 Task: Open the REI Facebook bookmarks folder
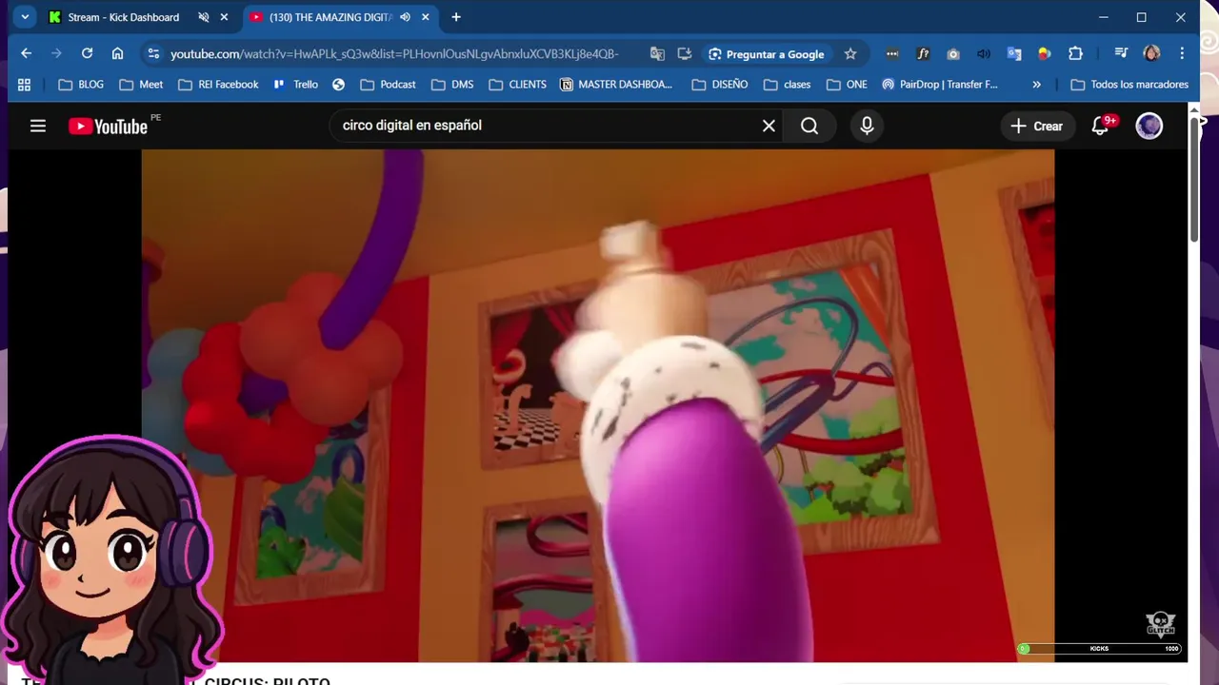click(x=218, y=85)
